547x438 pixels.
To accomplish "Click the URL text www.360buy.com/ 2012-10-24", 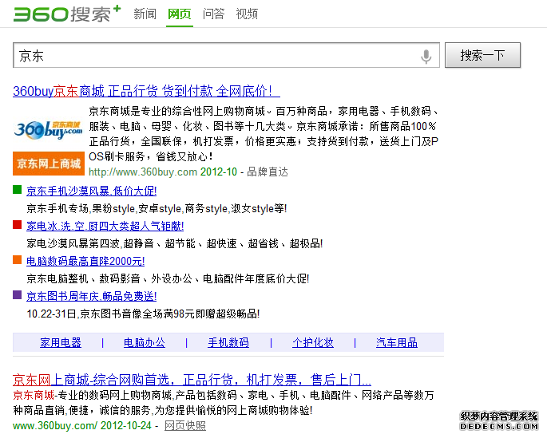I will click(x=82, y=425).
